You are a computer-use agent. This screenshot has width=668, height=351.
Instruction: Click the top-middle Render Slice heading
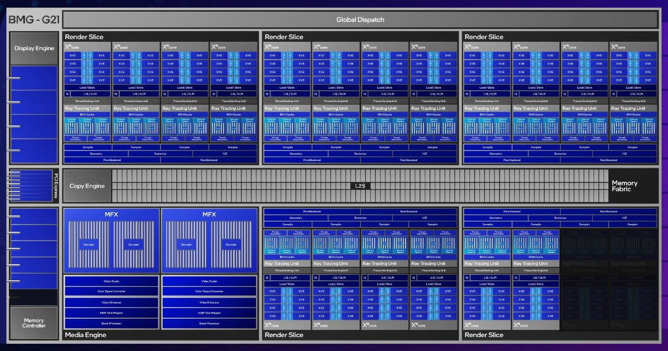click(284, 37)
